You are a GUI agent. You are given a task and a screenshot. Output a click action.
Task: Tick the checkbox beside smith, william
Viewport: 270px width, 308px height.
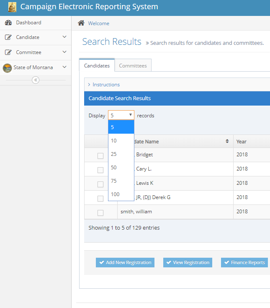[x=100, y=213]
